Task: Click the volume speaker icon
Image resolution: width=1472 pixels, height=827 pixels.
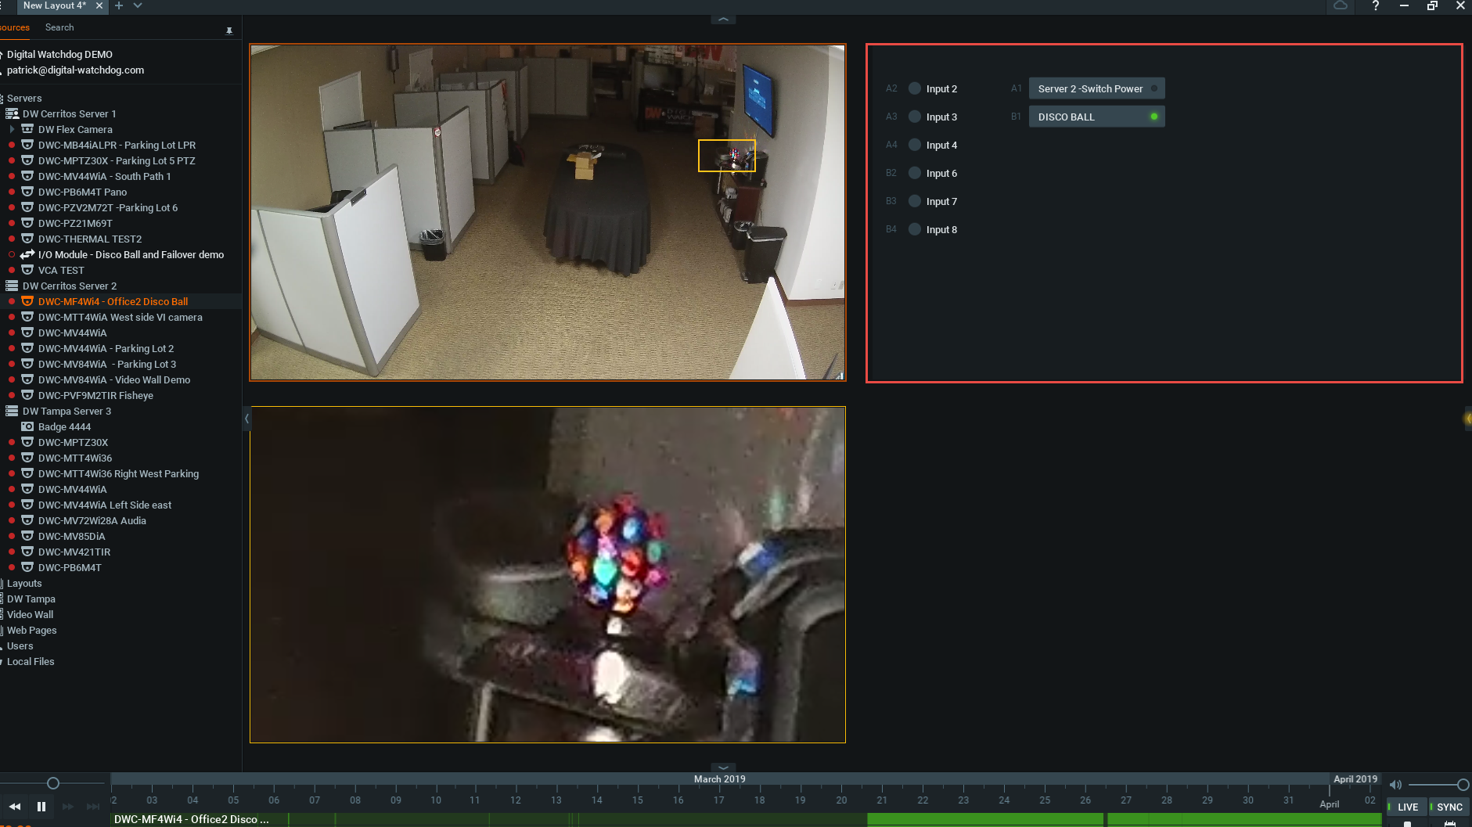Action: click(x=1395, y=785)
